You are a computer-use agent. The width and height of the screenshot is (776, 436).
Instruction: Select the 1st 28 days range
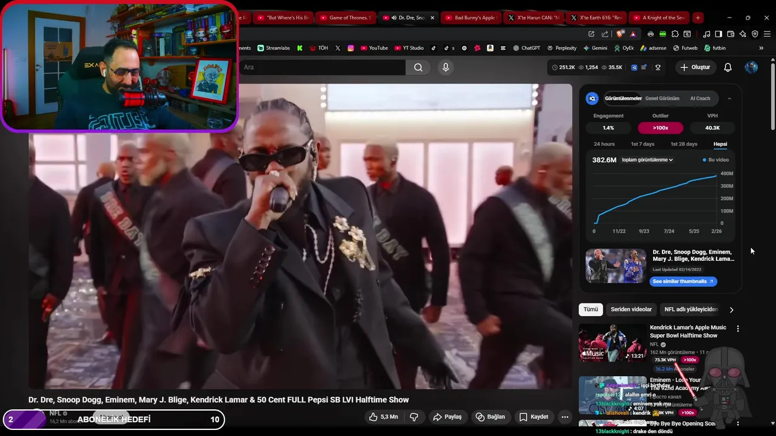pyautogui.click(x=684, y=144)
